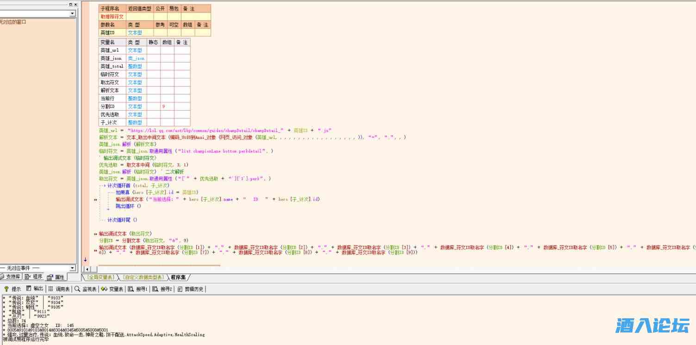Open the 监视表 watch table tab
696x345 pixels.
(86, 289)
